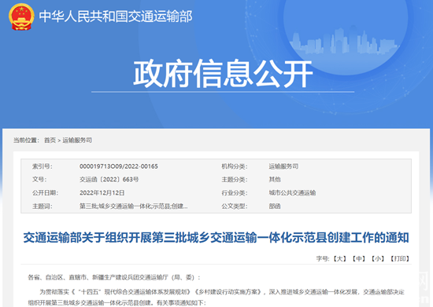Screen dimensions: 433x307
Task: Click the 行业分类 label
Action: 235,192
